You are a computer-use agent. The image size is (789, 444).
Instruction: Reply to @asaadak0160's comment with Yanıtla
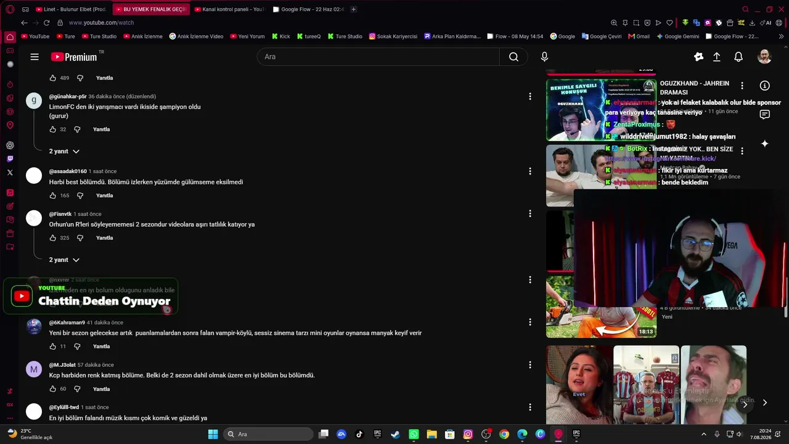pyautogui.click(x=104, y=195)
